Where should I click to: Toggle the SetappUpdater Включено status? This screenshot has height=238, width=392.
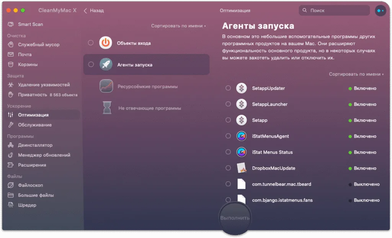(x=362, y=88)
